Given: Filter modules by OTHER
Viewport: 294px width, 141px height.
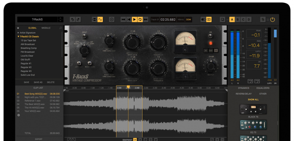Looking at the screenshot, I should coord(263,94).
